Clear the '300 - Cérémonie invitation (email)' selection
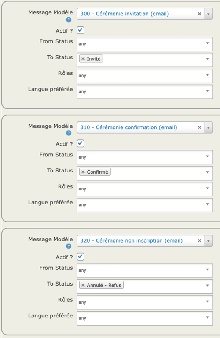 [x=199, y=14]
